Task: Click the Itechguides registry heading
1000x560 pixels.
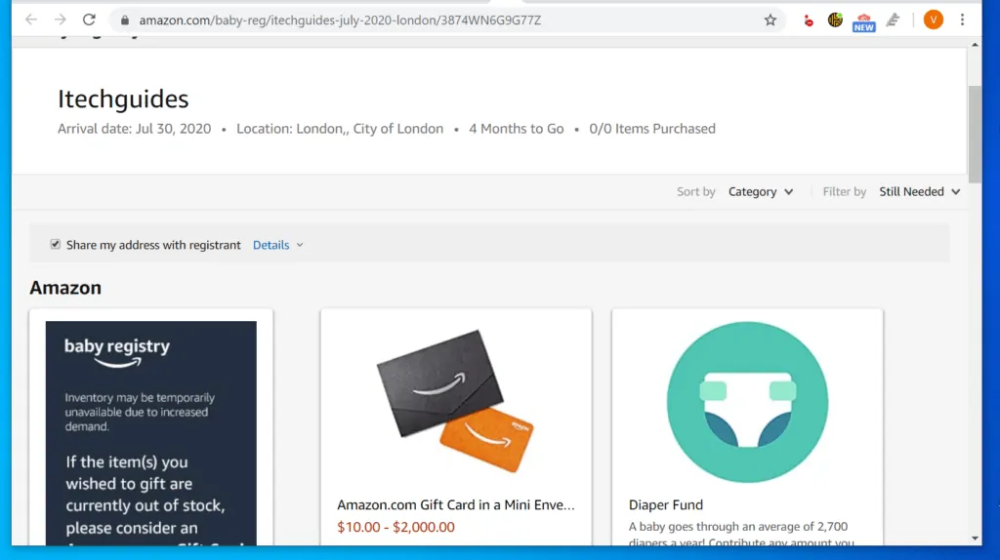Action: 123,99
